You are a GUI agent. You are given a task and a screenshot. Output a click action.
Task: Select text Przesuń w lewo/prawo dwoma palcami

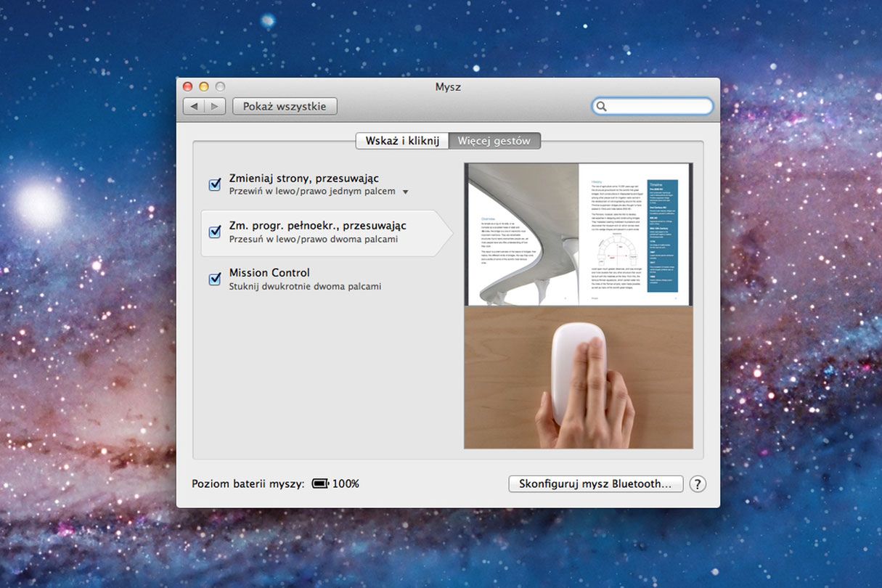pos(314,239)
